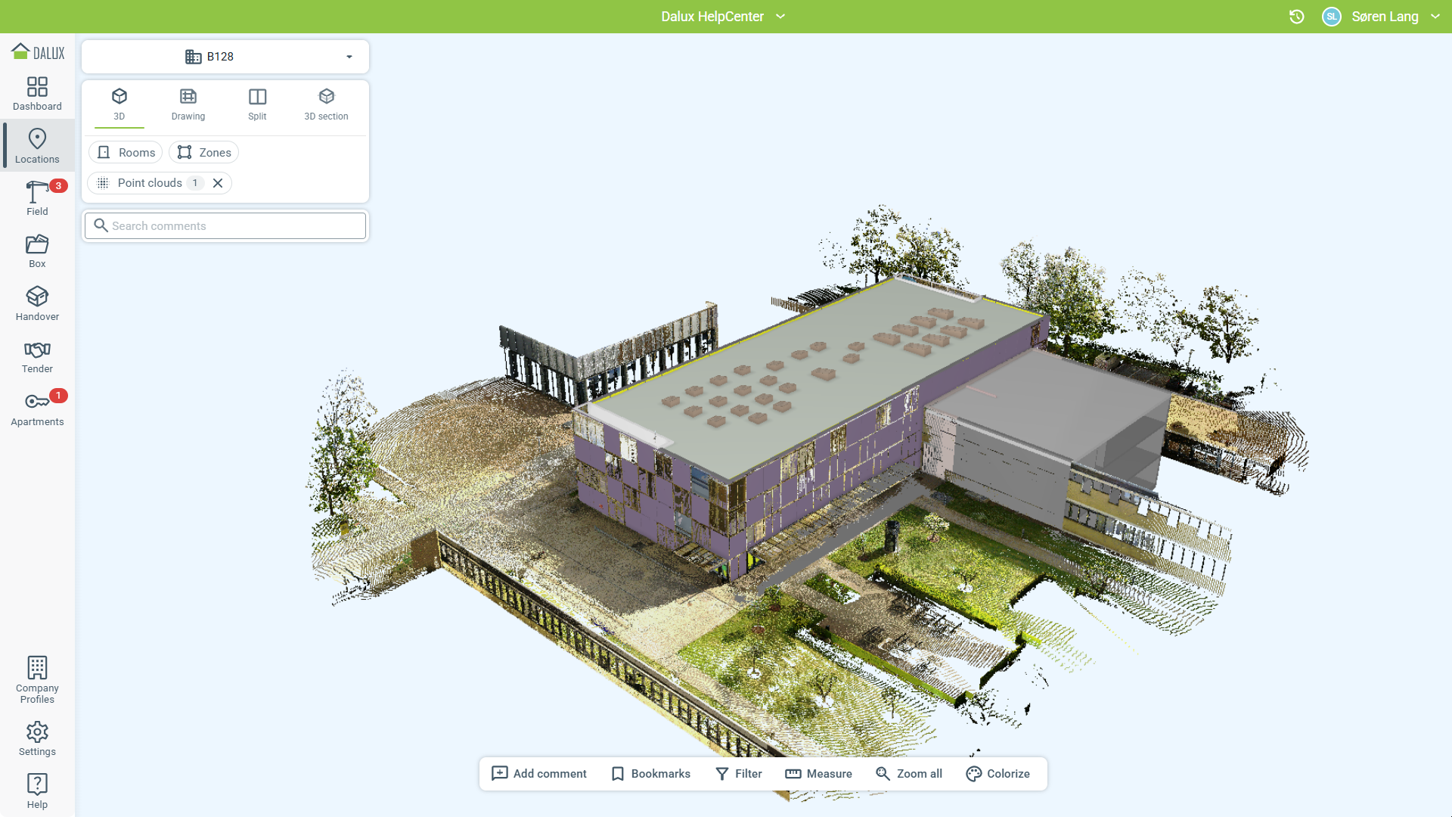Go to the Handover module
1452x817 pixels.
click(x=37, y=303)
